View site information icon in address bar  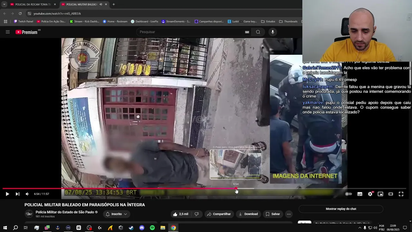point(29,14)
